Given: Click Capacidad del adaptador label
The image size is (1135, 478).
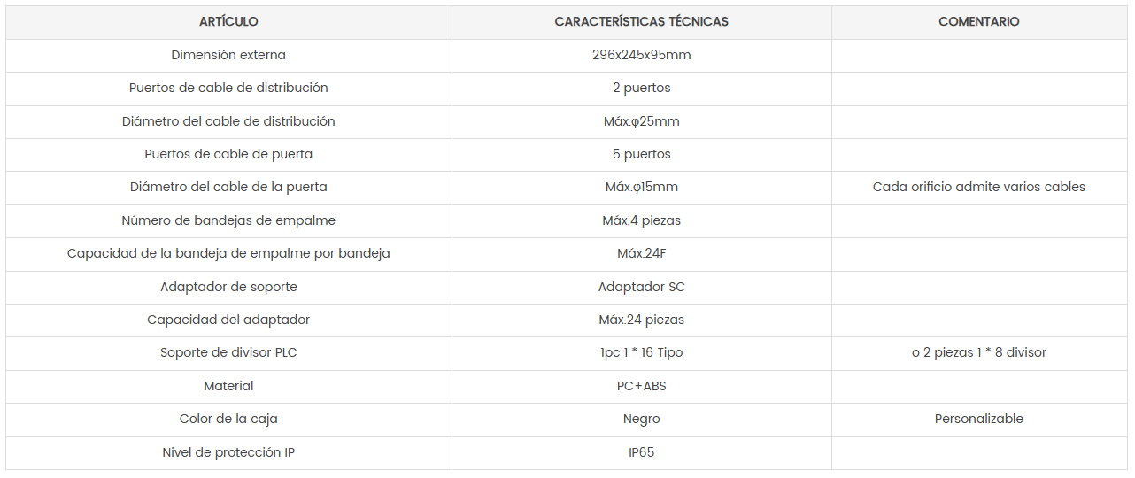Looking at the screenshot, I should point(228,320).
